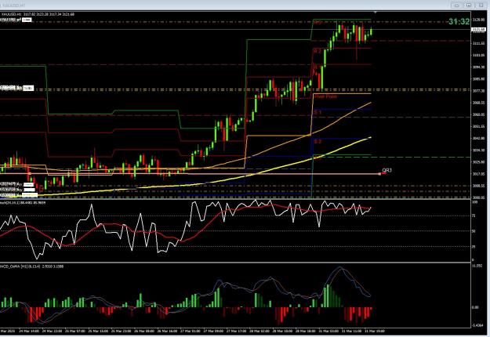Click the 26 Mar 16:00 time axis label
490x337 pixels.
(167, 331)
